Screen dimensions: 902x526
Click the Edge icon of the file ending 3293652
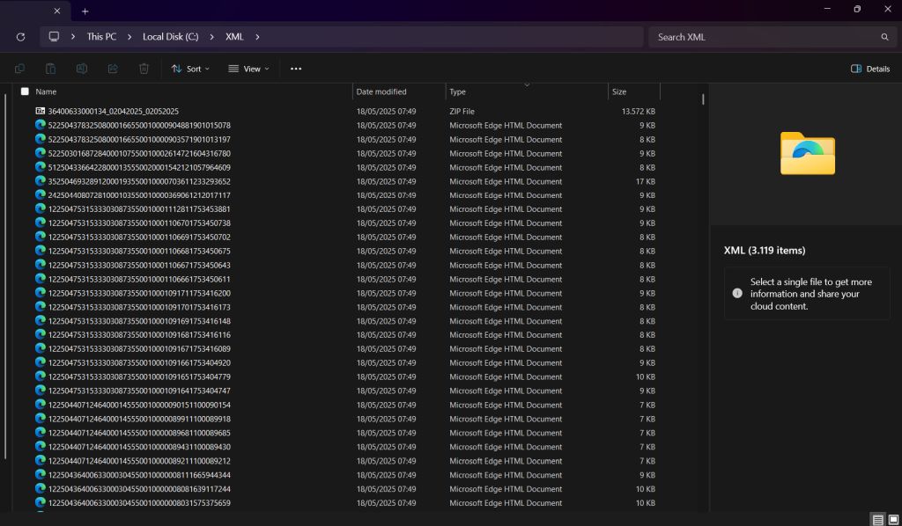coord(41,181)
